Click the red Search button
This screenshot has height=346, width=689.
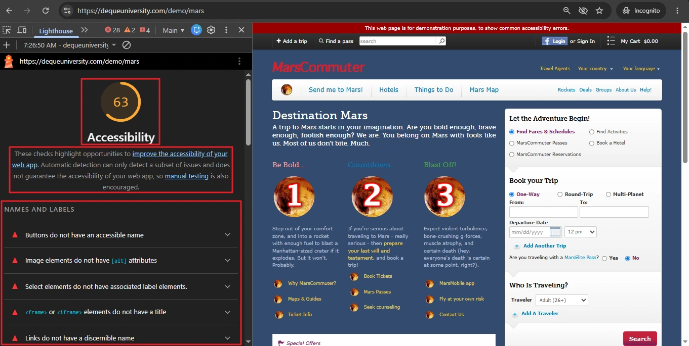click(x=640, y=338)
